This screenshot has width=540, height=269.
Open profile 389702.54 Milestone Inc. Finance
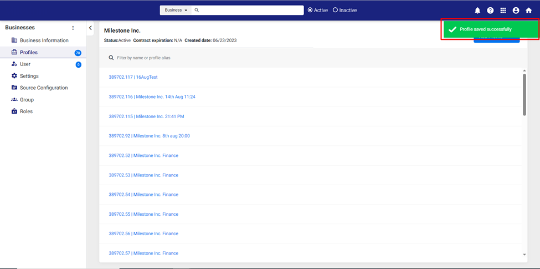point(143,195)
